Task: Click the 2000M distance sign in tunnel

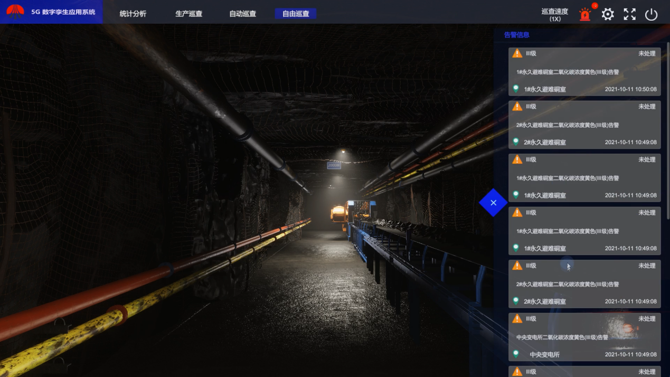Action: point(334,165)
